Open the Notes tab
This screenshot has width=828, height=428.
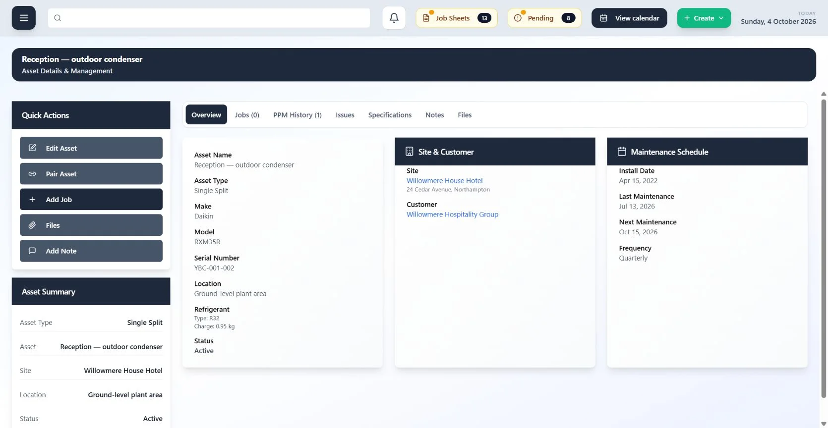coord(434,114)
